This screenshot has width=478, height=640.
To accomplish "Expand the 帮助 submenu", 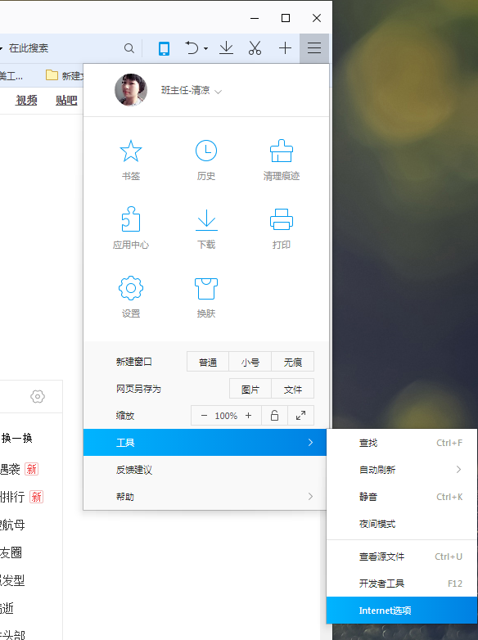I will [x=205, y=496].
